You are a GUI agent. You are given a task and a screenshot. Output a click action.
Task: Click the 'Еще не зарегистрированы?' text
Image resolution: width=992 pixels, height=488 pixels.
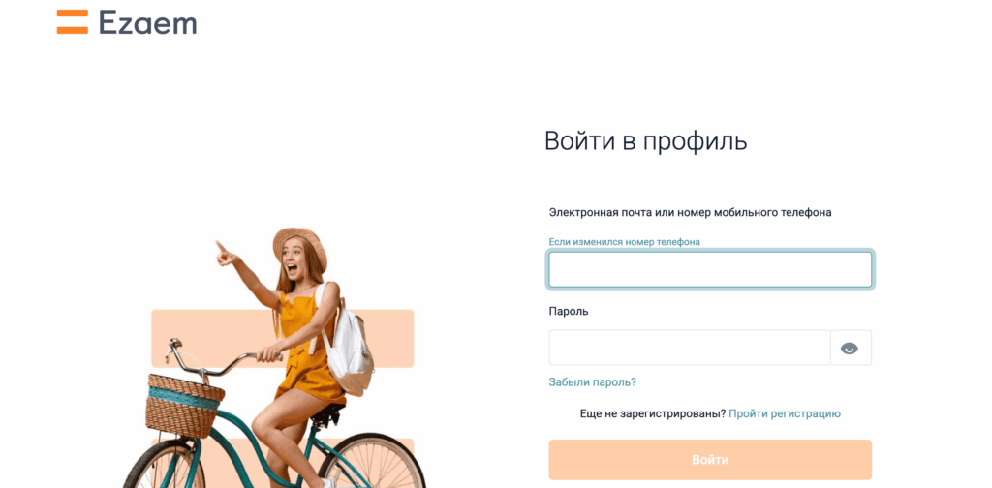point(653,414)
